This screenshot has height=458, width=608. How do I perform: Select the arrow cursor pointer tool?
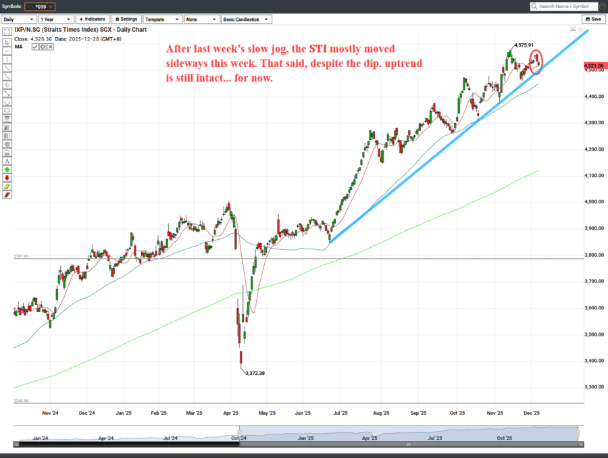pyautogui.click(x=7, y=41)
